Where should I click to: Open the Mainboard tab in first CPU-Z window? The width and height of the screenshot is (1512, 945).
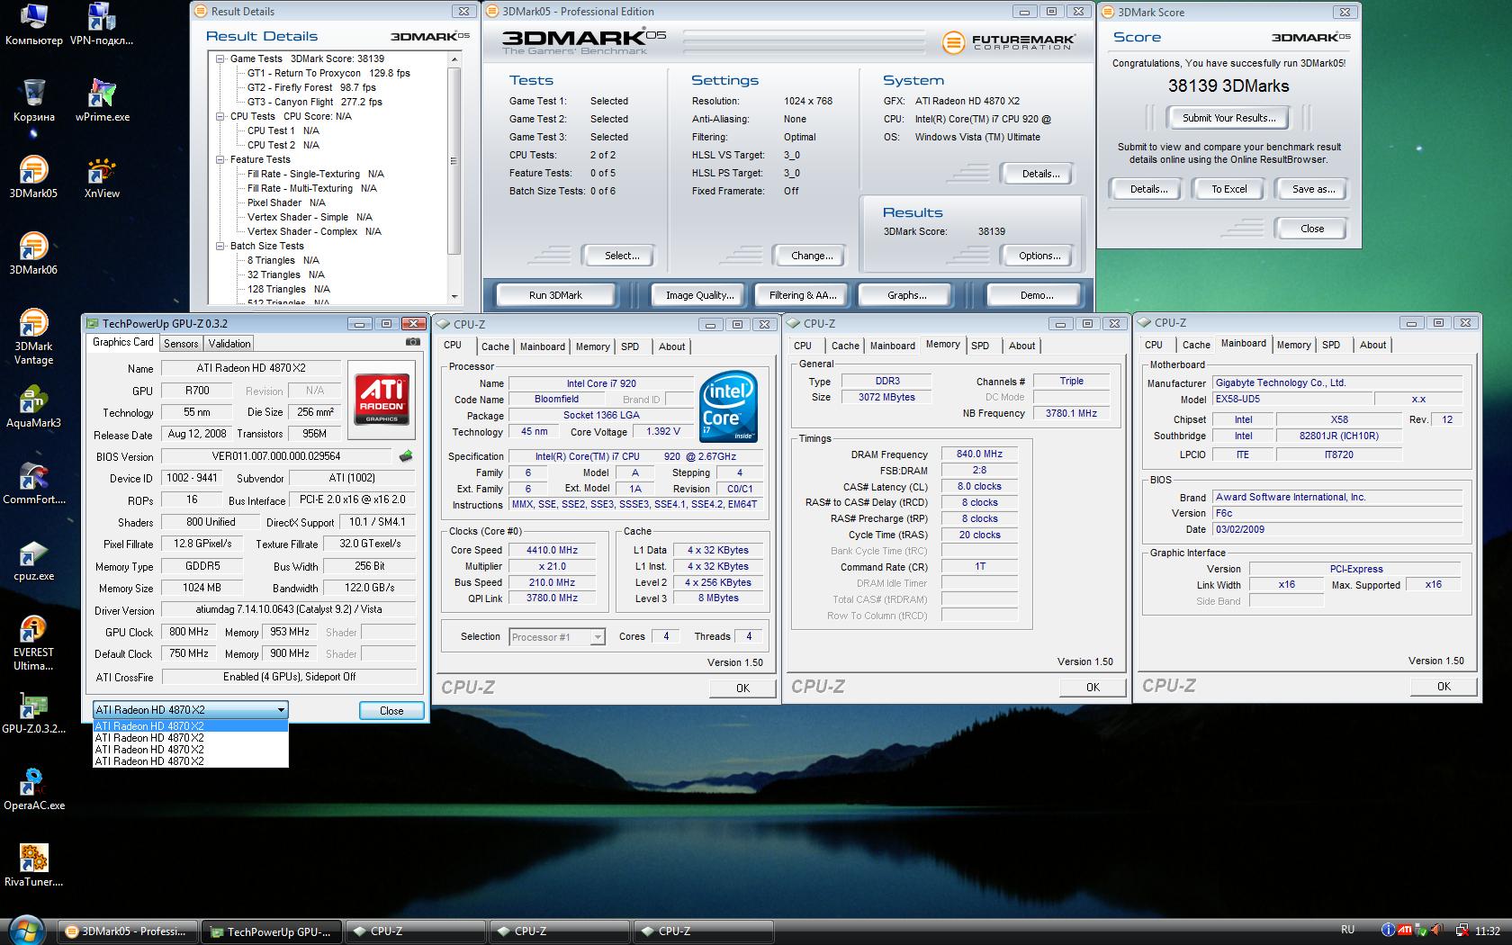[x=543, y=346]
